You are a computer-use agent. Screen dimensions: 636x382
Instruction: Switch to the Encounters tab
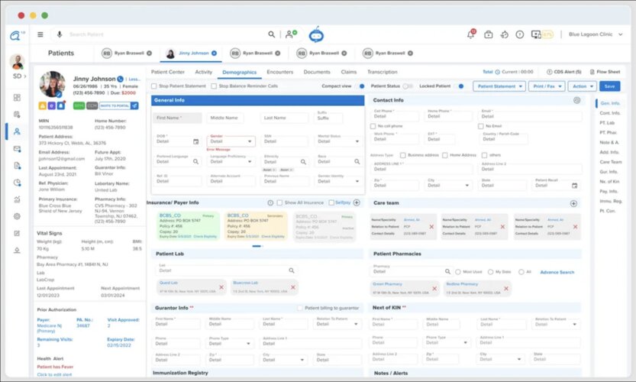click(279, 72)
